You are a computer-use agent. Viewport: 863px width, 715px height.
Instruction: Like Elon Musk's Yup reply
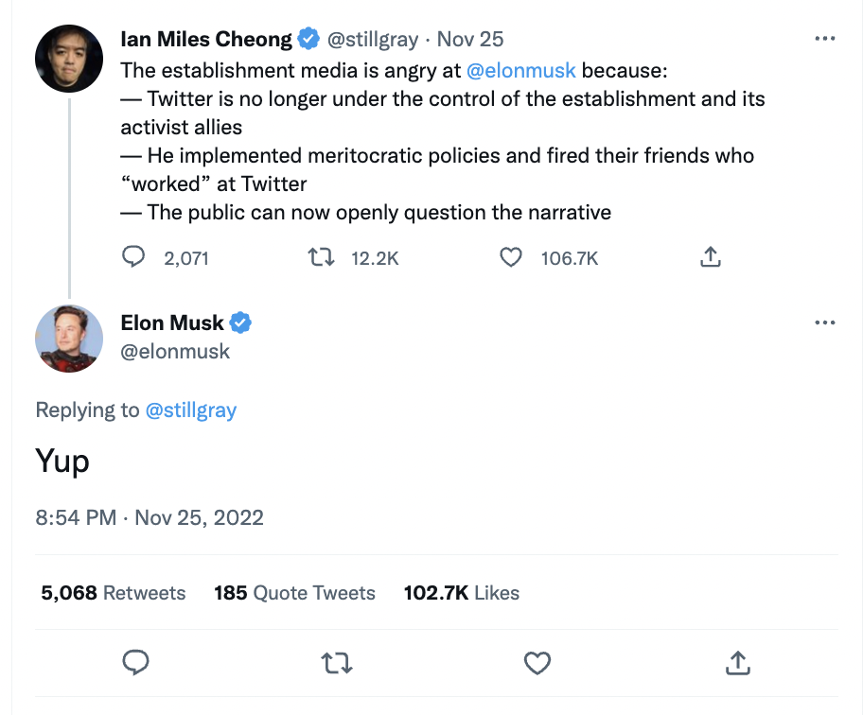537,663
